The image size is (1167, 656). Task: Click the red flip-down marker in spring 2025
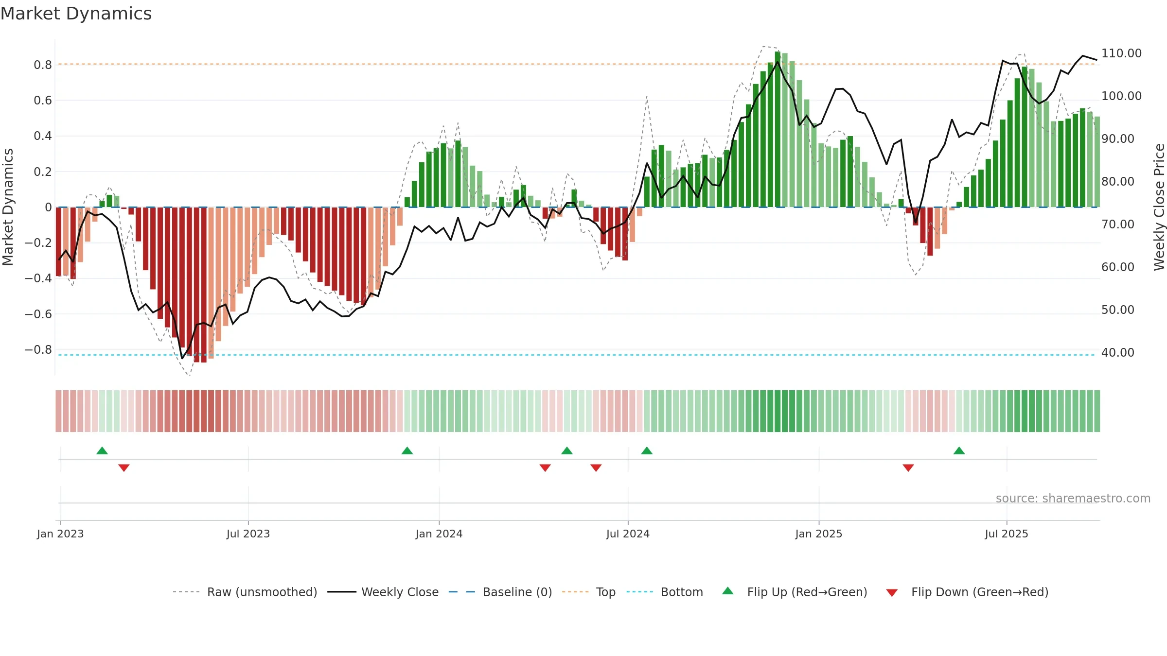point(908,467)
